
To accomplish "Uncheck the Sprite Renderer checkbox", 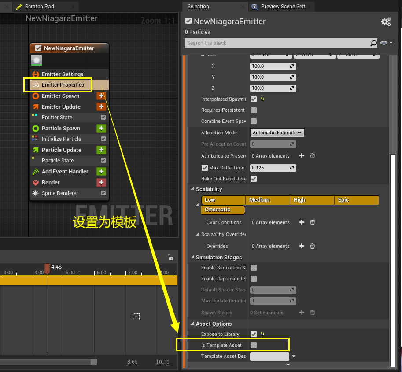I will tap(103, 193).
